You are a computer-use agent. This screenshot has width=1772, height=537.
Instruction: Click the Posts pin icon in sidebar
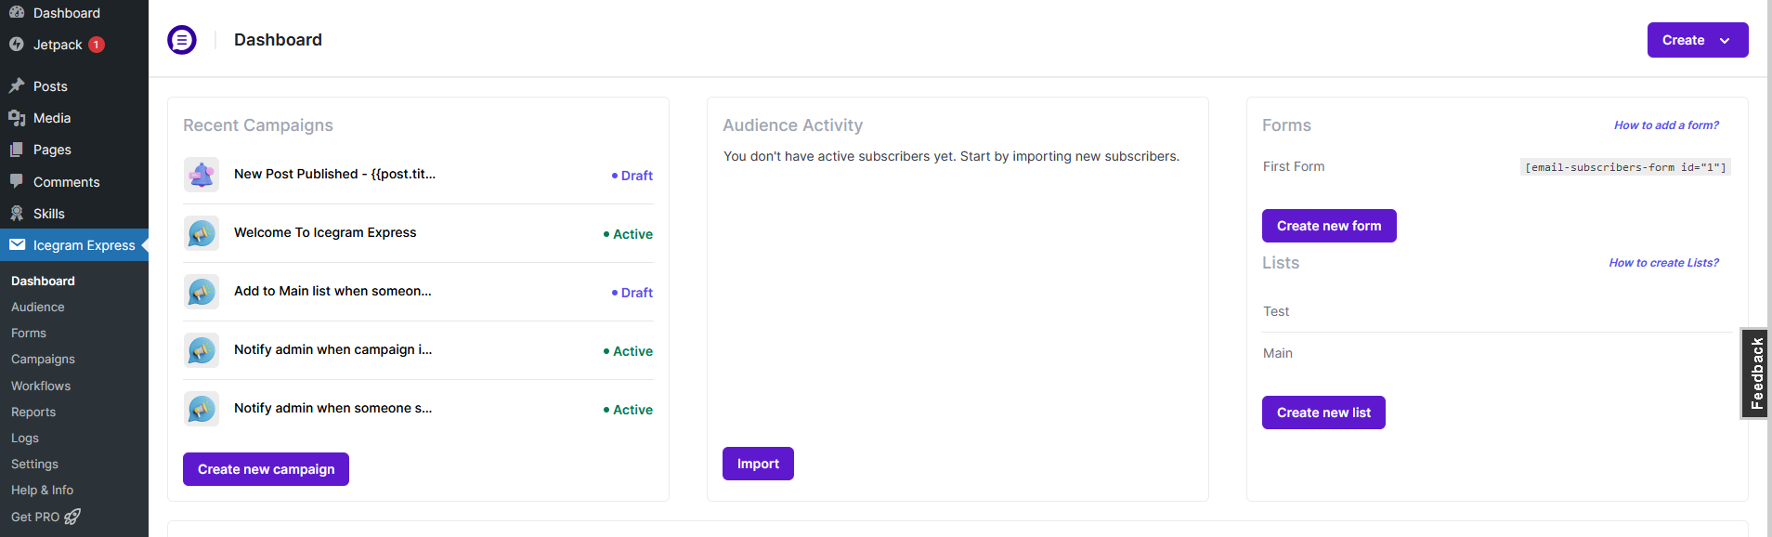click(17, 86)
